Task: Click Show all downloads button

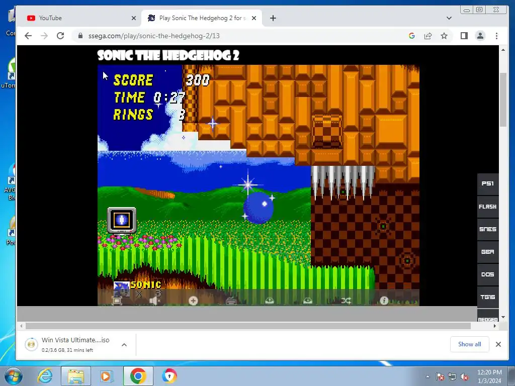Action: (470, 344)
